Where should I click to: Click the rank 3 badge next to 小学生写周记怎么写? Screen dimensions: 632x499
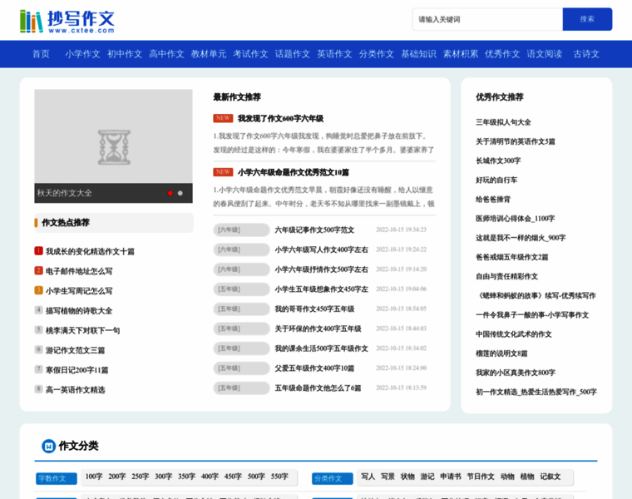38,291
